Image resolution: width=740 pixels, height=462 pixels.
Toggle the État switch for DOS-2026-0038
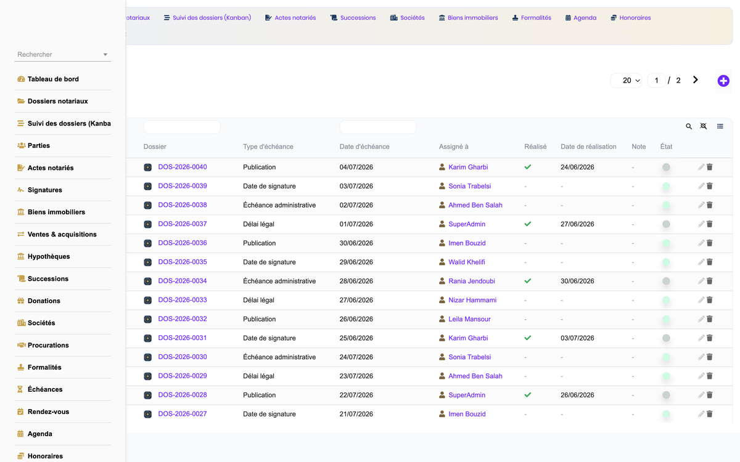[666, 205]
